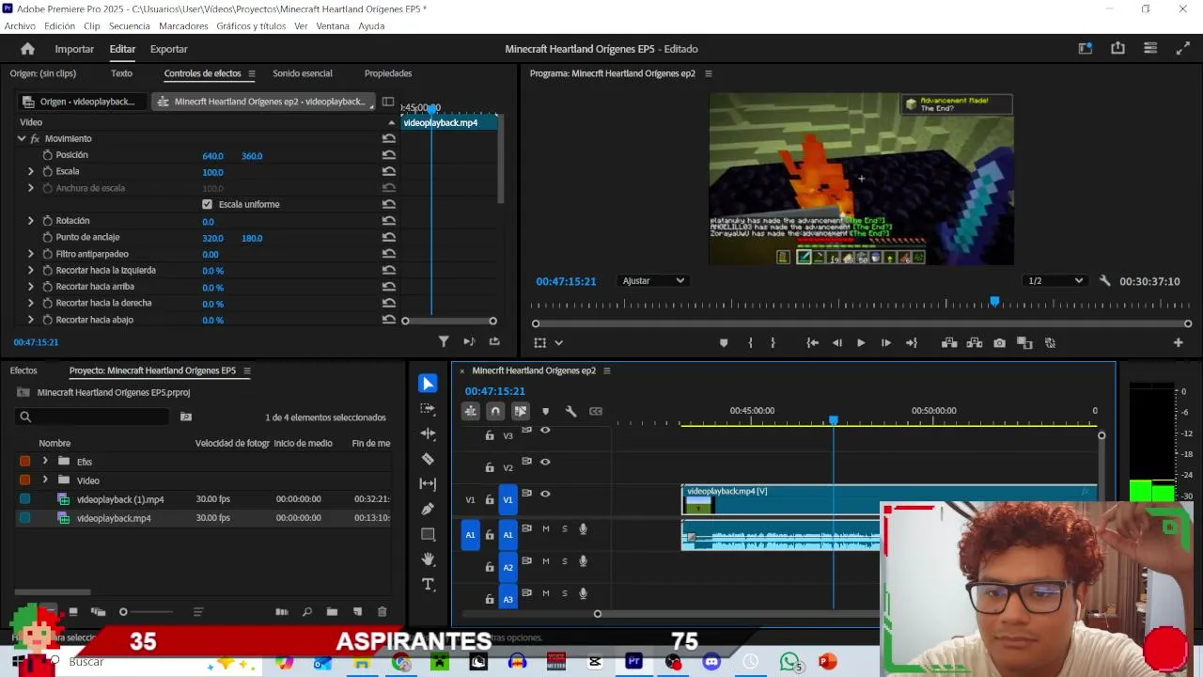1203x677 pixels.
Task: Switch to the Efectos panel tab
Action: (x=23, y=370)
